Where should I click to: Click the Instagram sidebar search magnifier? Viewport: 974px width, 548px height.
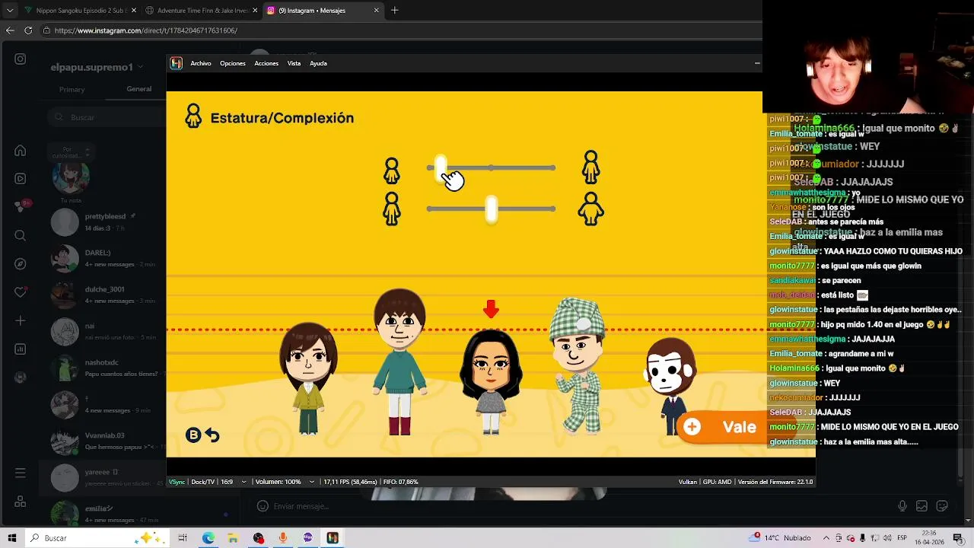[21, 235]
